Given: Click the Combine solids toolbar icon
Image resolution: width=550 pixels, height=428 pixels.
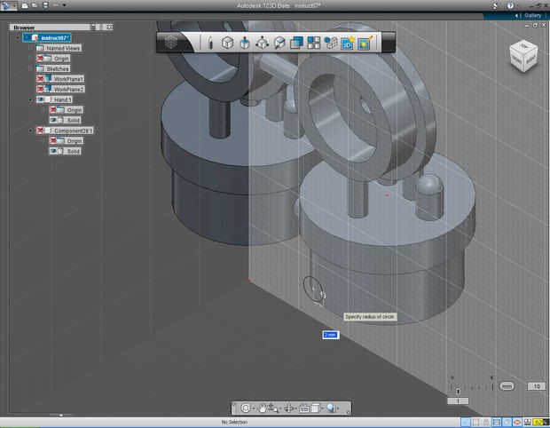Looking at the screenshot, I should (x=297, y=43).
